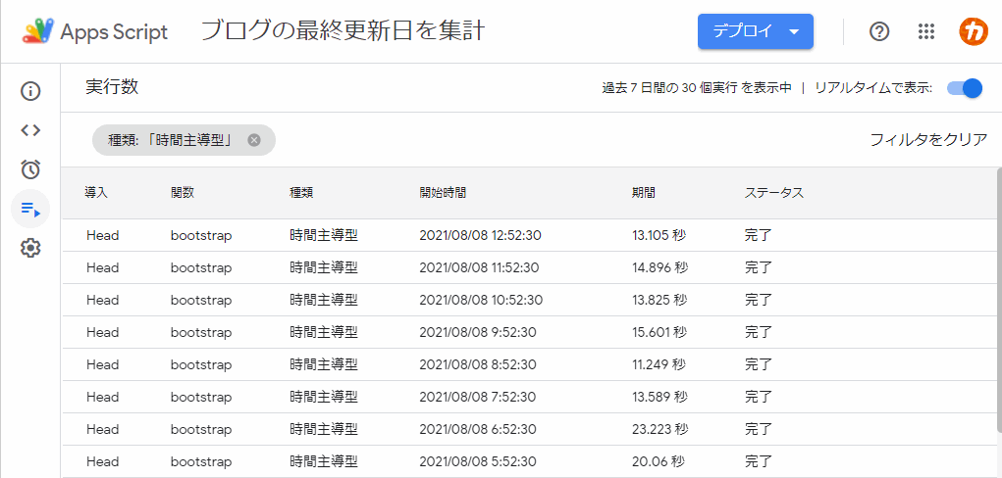Screen dimensions: 1002x478
Task: Expand the execution started 2021/08/08 5:52:30
Action: (x=530, y=461)
